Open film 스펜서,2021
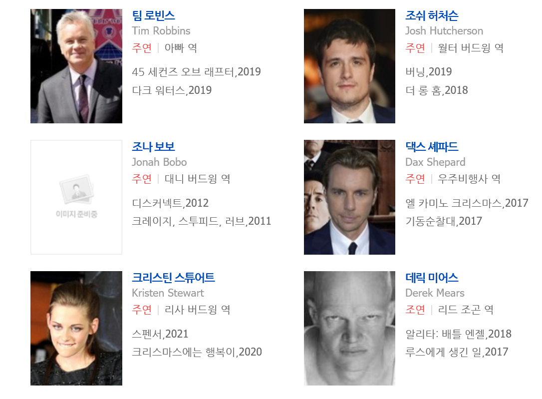 point(160,334)
